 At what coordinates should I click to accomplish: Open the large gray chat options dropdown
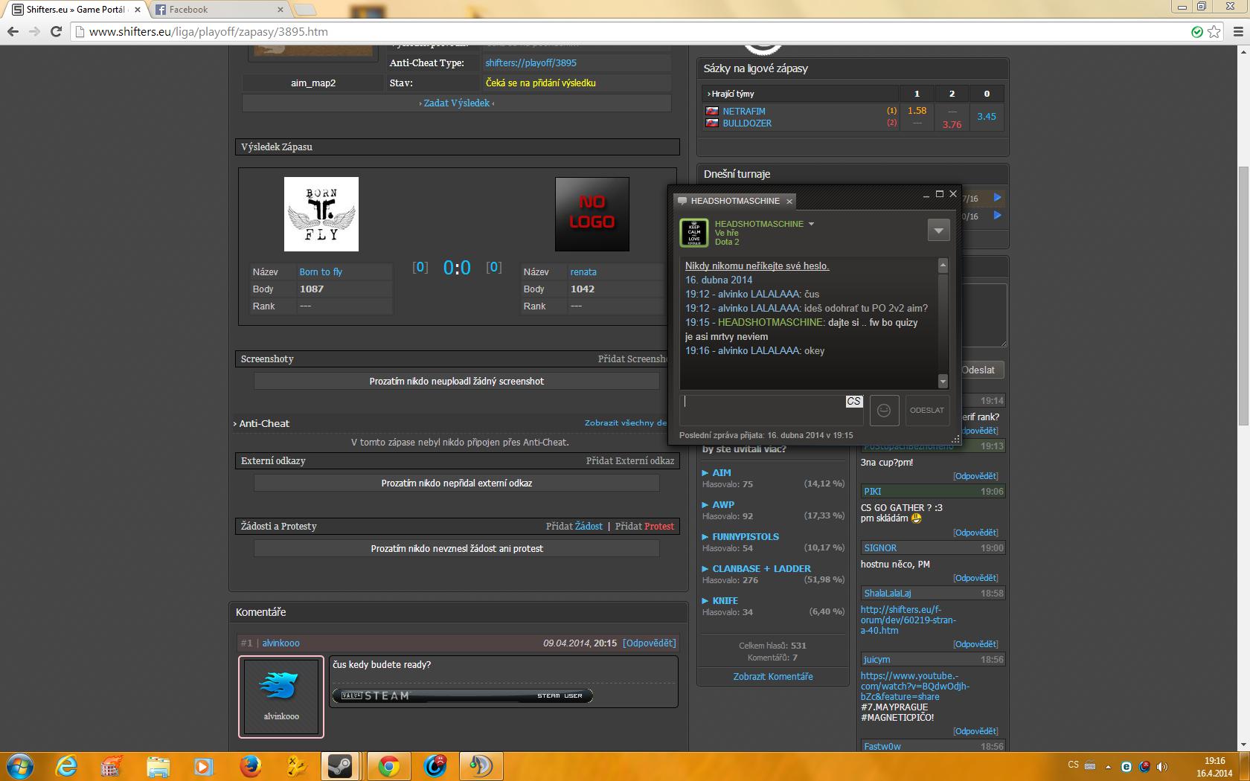(938, 231)
